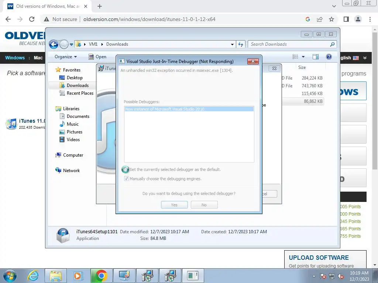Click the Mac menu on oldversion site

click(38, 58)
